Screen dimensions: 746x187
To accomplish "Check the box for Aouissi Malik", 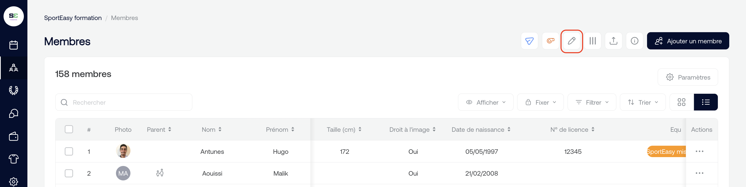I will [x=69, y=173].
